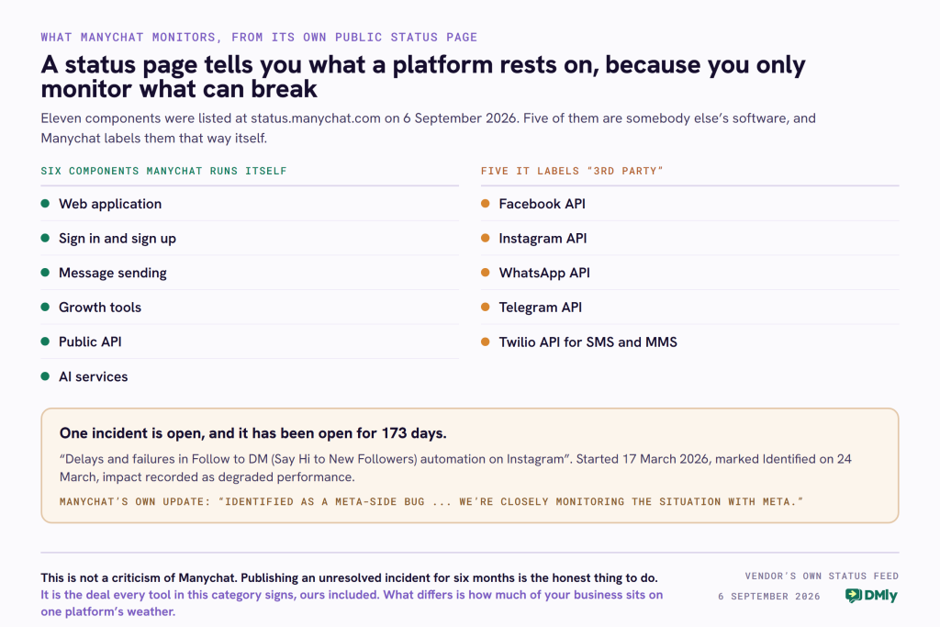Click the 'Five it labels "3rd party"' heading
Screen dimensions: 940x627
pos(572,171)
